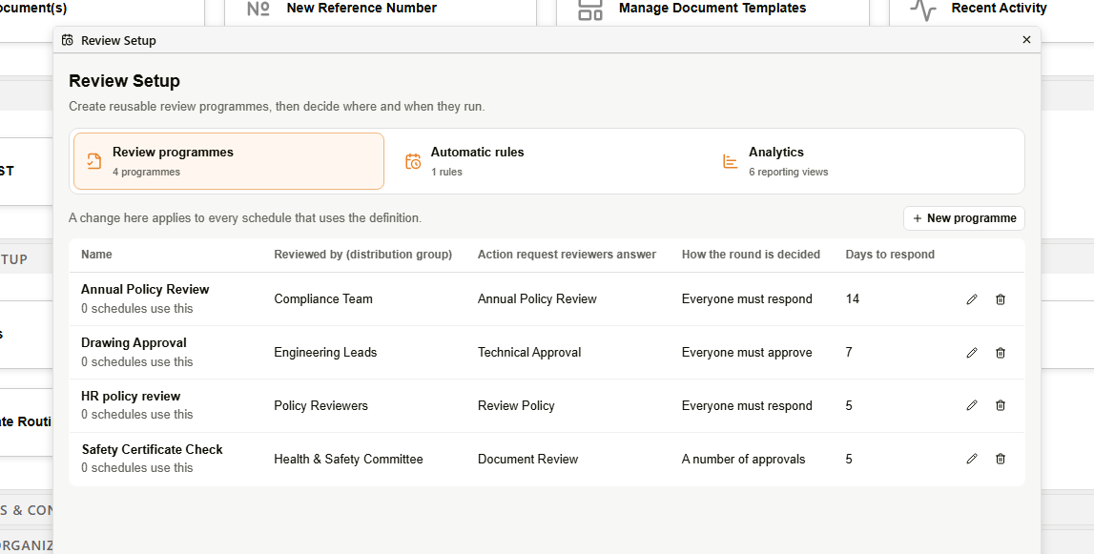This screenshot has height=554, width=1094.
Task: Click the How the round is decided header
Action: (751, 255)
